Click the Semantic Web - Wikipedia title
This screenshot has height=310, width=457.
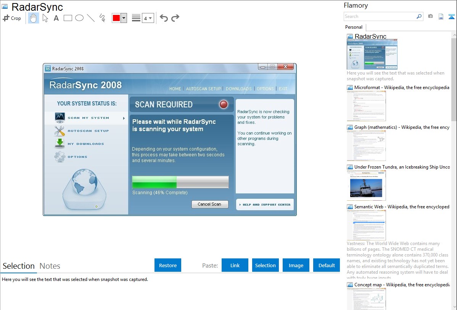point(402,206)
